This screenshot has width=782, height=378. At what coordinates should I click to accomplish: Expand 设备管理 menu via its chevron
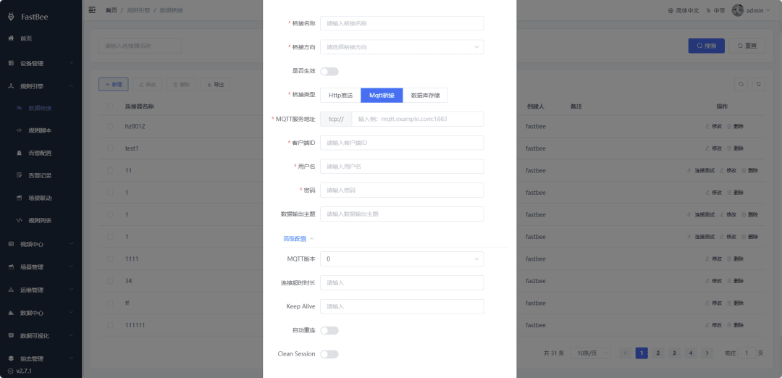[71, 63]
